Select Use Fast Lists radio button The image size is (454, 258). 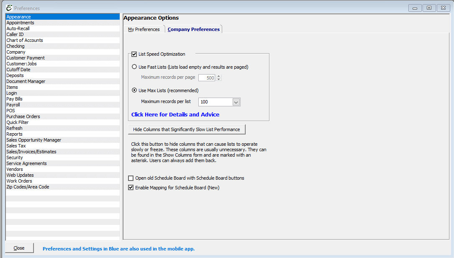click(134, 67)
